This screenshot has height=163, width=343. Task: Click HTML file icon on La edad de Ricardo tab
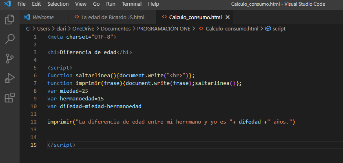[x=77, y=17]
